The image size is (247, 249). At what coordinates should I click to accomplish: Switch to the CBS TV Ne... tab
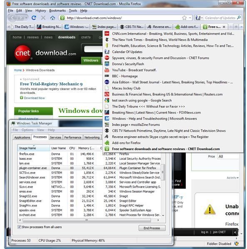pos(132,27)
